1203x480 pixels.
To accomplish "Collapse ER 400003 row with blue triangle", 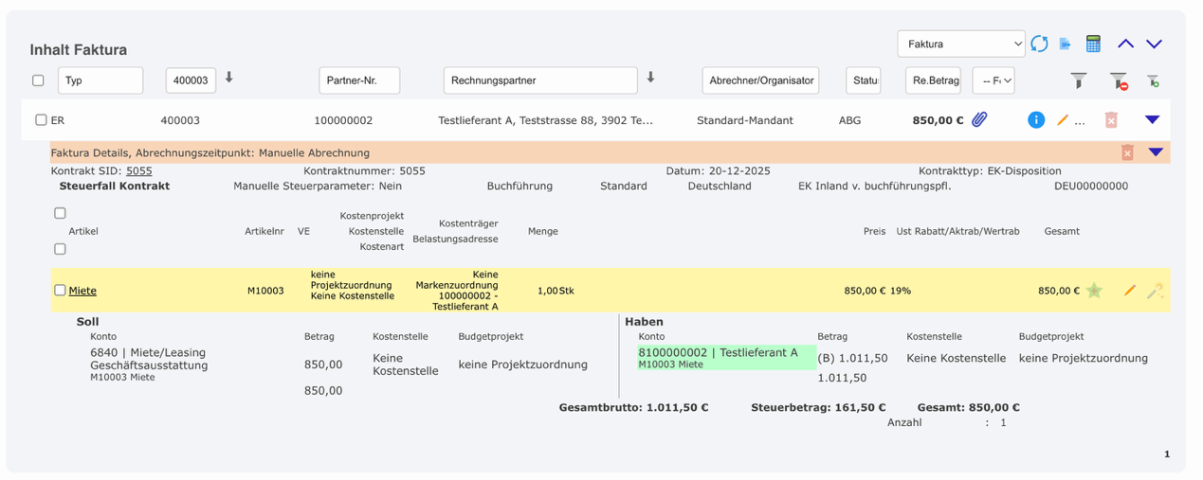I will [1152, 120].
